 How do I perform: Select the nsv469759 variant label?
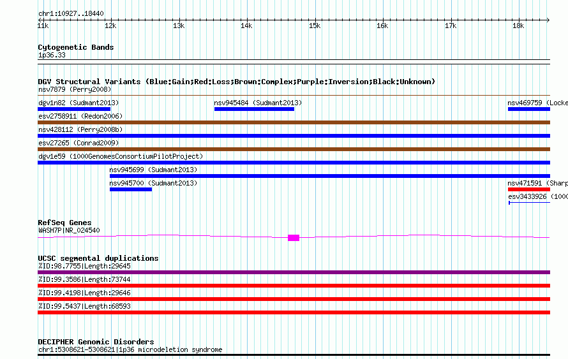(x=537, y=103)
